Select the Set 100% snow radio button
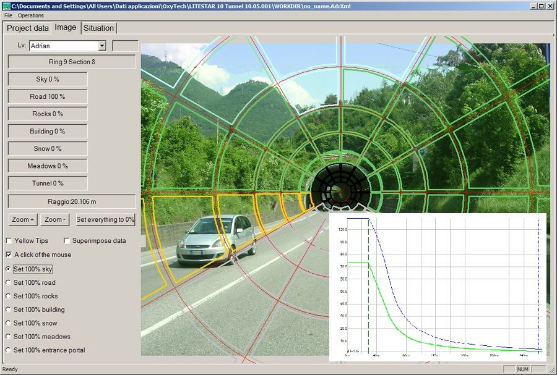This screenshot has height=375, width=557. 8,323
